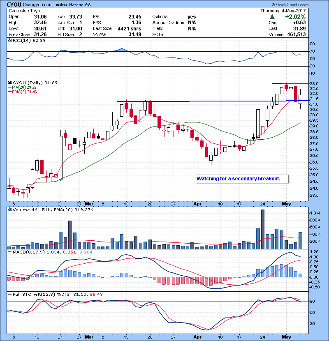Click the 1.0M volume axis label
Viewport: 329px width, 341px height.
[x=315, y=213]
